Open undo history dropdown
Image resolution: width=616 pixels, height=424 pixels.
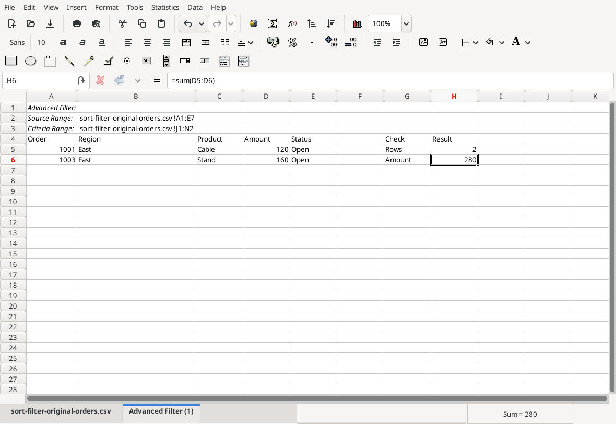click(202, 23)
